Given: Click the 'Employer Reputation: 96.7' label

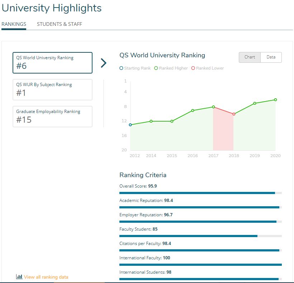Looking at the screenshot, I should [146, 215].
